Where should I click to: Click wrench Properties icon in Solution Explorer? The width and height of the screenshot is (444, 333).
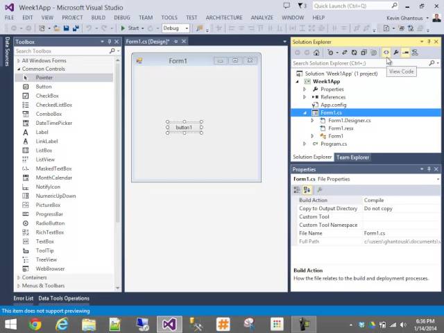396,53
